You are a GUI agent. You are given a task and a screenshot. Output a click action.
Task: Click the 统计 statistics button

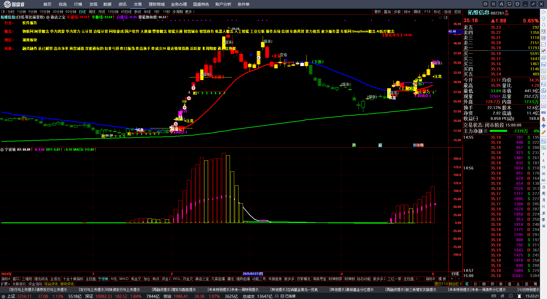407,12
